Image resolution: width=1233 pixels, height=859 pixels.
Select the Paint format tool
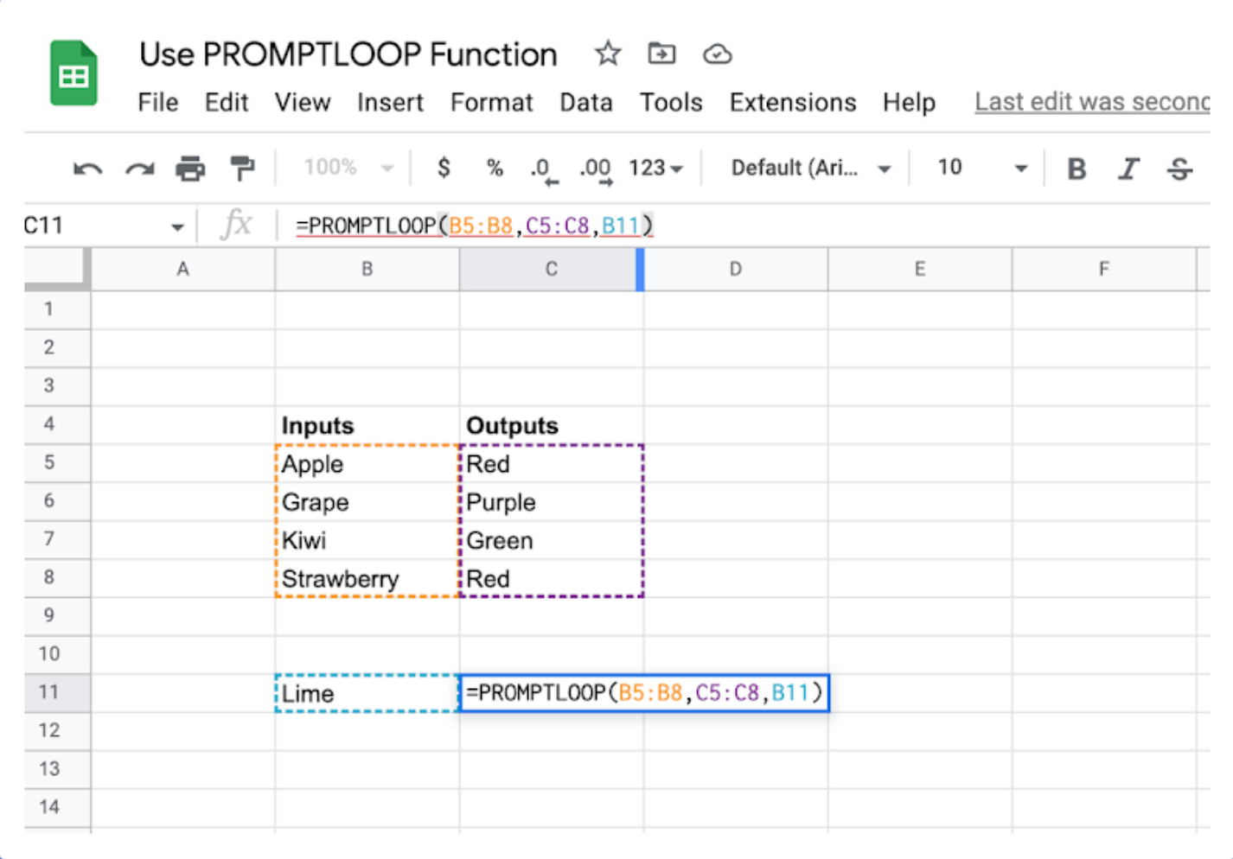(242, 169)
